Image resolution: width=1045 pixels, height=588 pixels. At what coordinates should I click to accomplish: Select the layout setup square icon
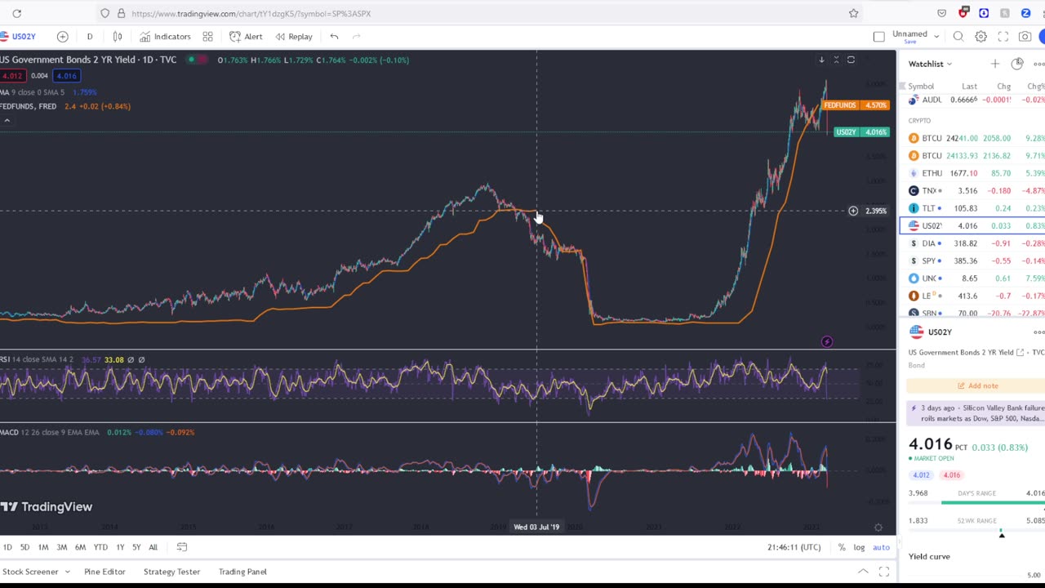[878, 37]
